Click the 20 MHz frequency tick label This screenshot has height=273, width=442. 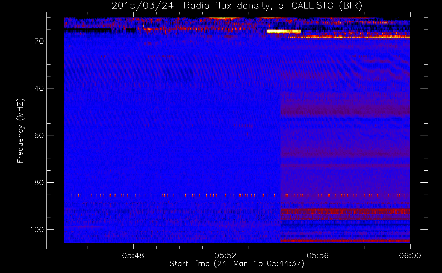[x=39, y=41]
